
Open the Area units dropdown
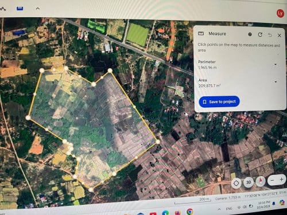pyautogui.click(x=276, y=82)
